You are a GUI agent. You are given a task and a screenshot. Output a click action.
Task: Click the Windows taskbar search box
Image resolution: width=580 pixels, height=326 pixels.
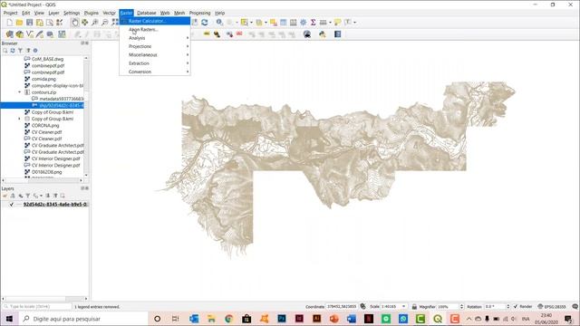(x=83, y=319)
